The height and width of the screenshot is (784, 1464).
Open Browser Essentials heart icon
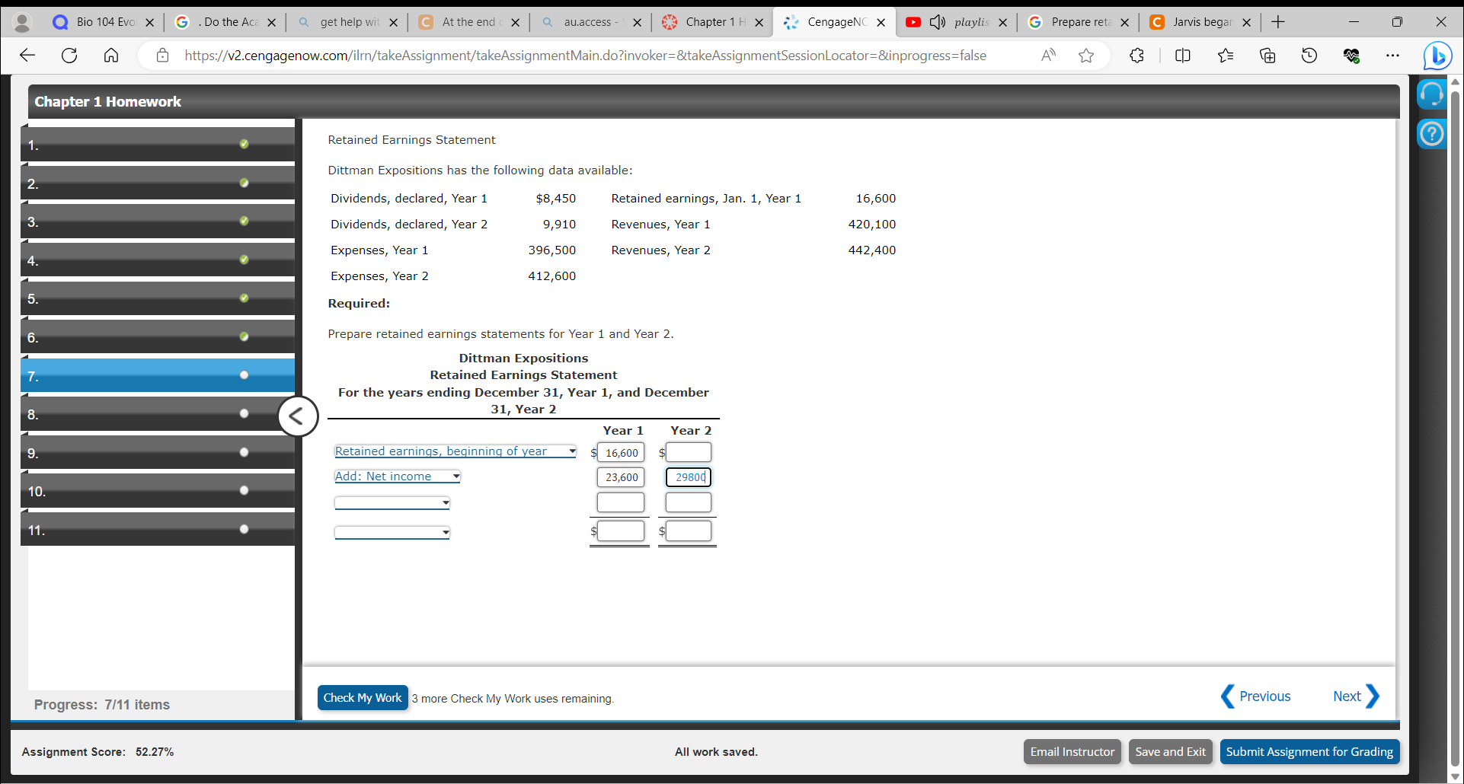(x=1352, y=55)
